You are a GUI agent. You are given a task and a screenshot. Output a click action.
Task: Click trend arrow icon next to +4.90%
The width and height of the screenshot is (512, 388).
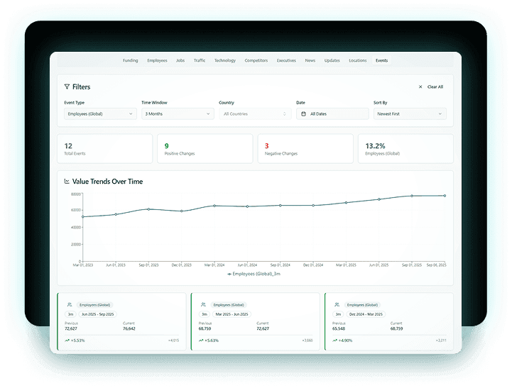pyautogui.click(x=334, y=340)
